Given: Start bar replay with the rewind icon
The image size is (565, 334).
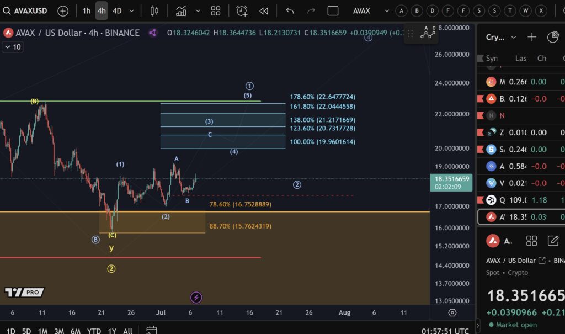Looking at the screenshot, I should coord(264,11).
